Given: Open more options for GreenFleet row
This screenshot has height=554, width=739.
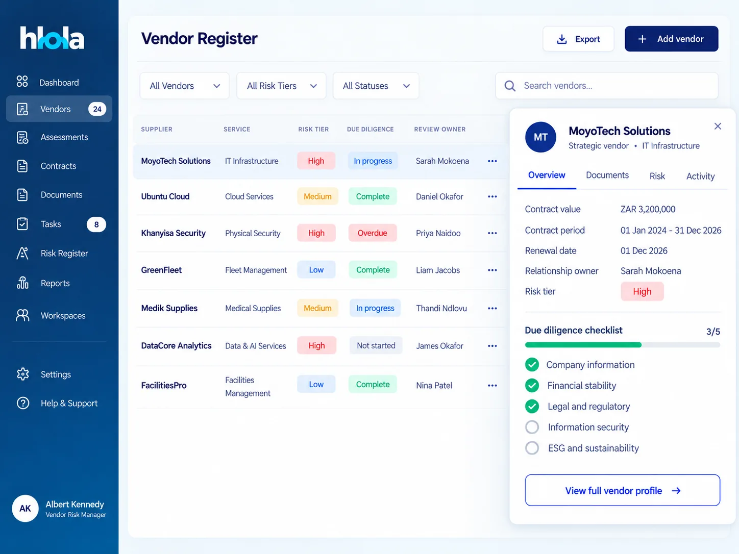Looking at the screenshot, I should coord(492,270).
